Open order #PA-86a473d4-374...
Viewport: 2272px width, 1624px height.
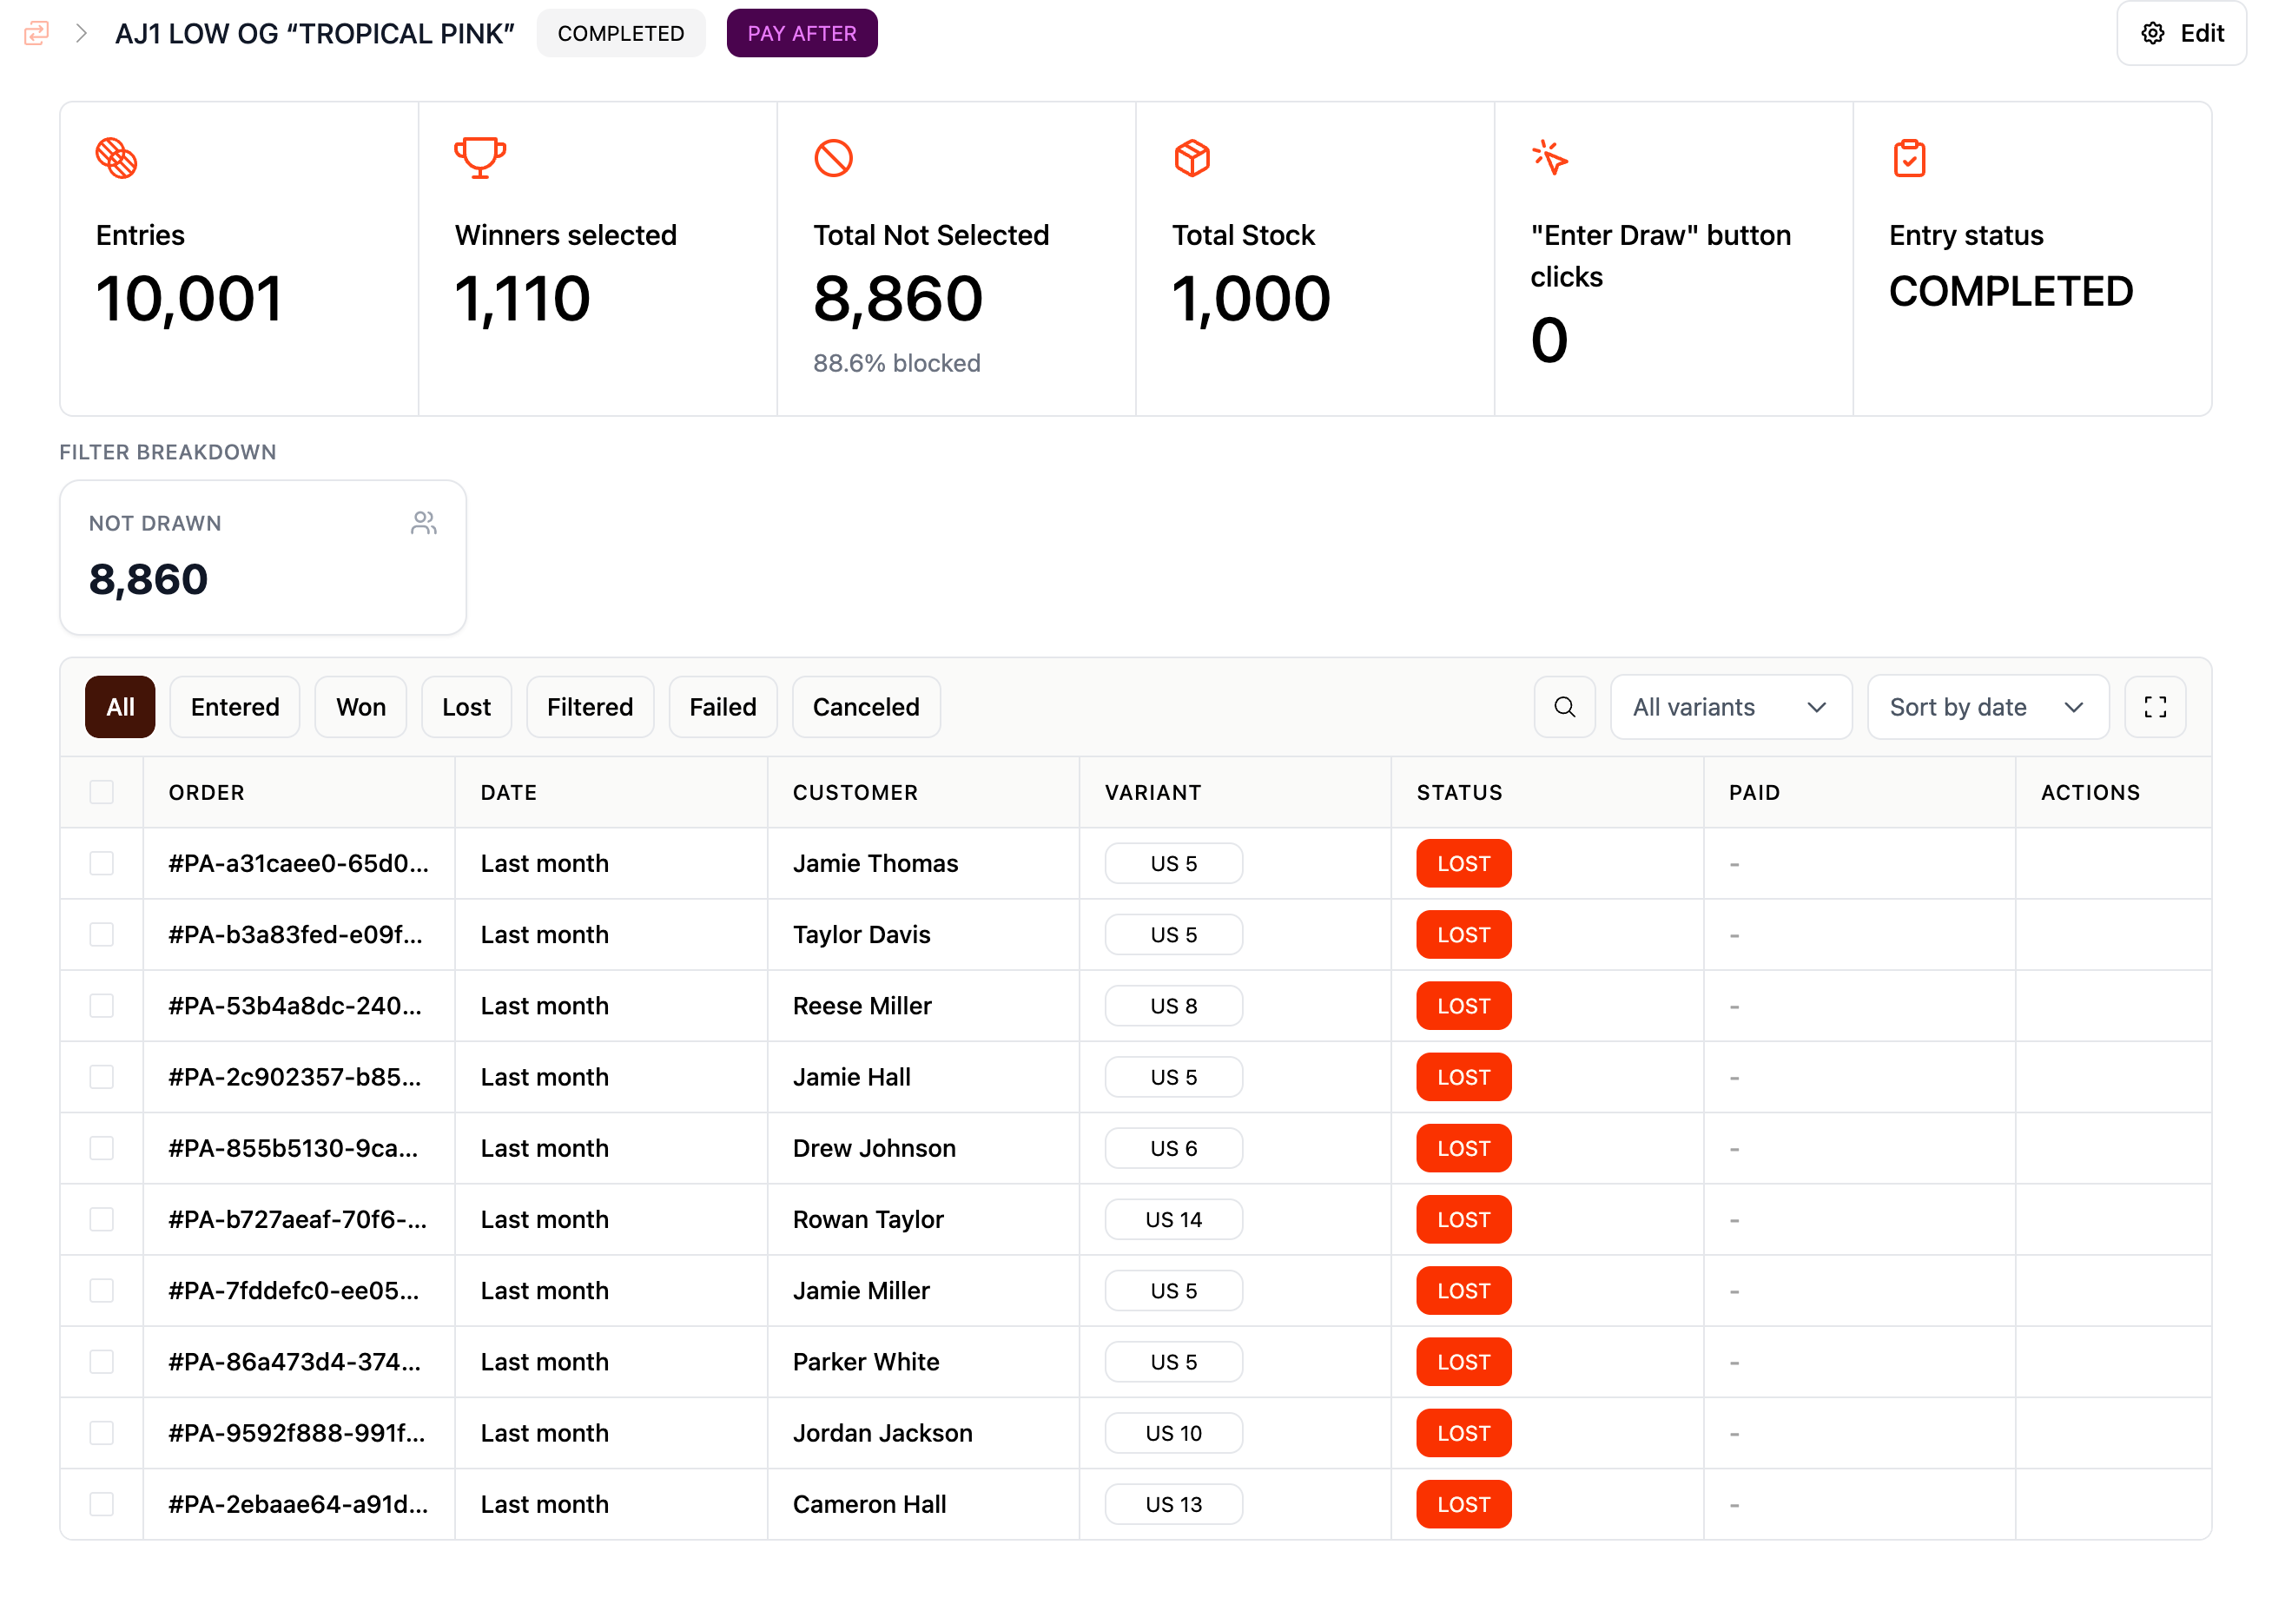[294, 1361]
